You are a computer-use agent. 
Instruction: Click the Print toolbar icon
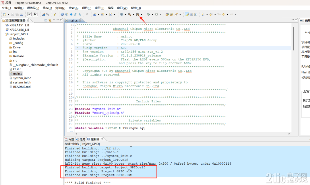pos(22,14)
